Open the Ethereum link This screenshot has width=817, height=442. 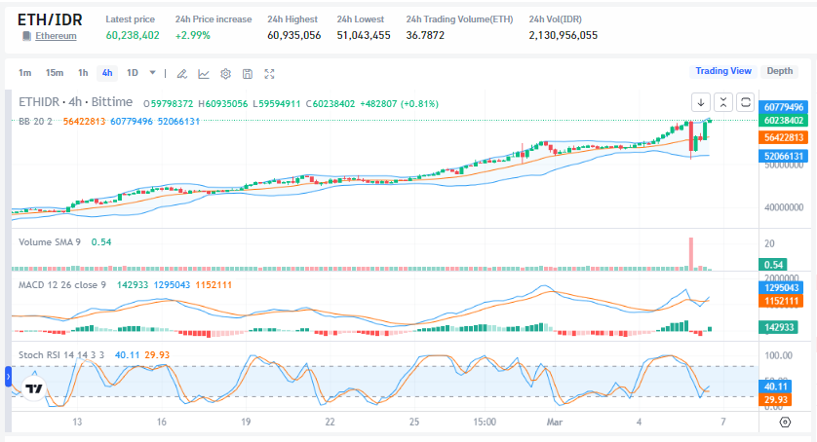(56, 36)
